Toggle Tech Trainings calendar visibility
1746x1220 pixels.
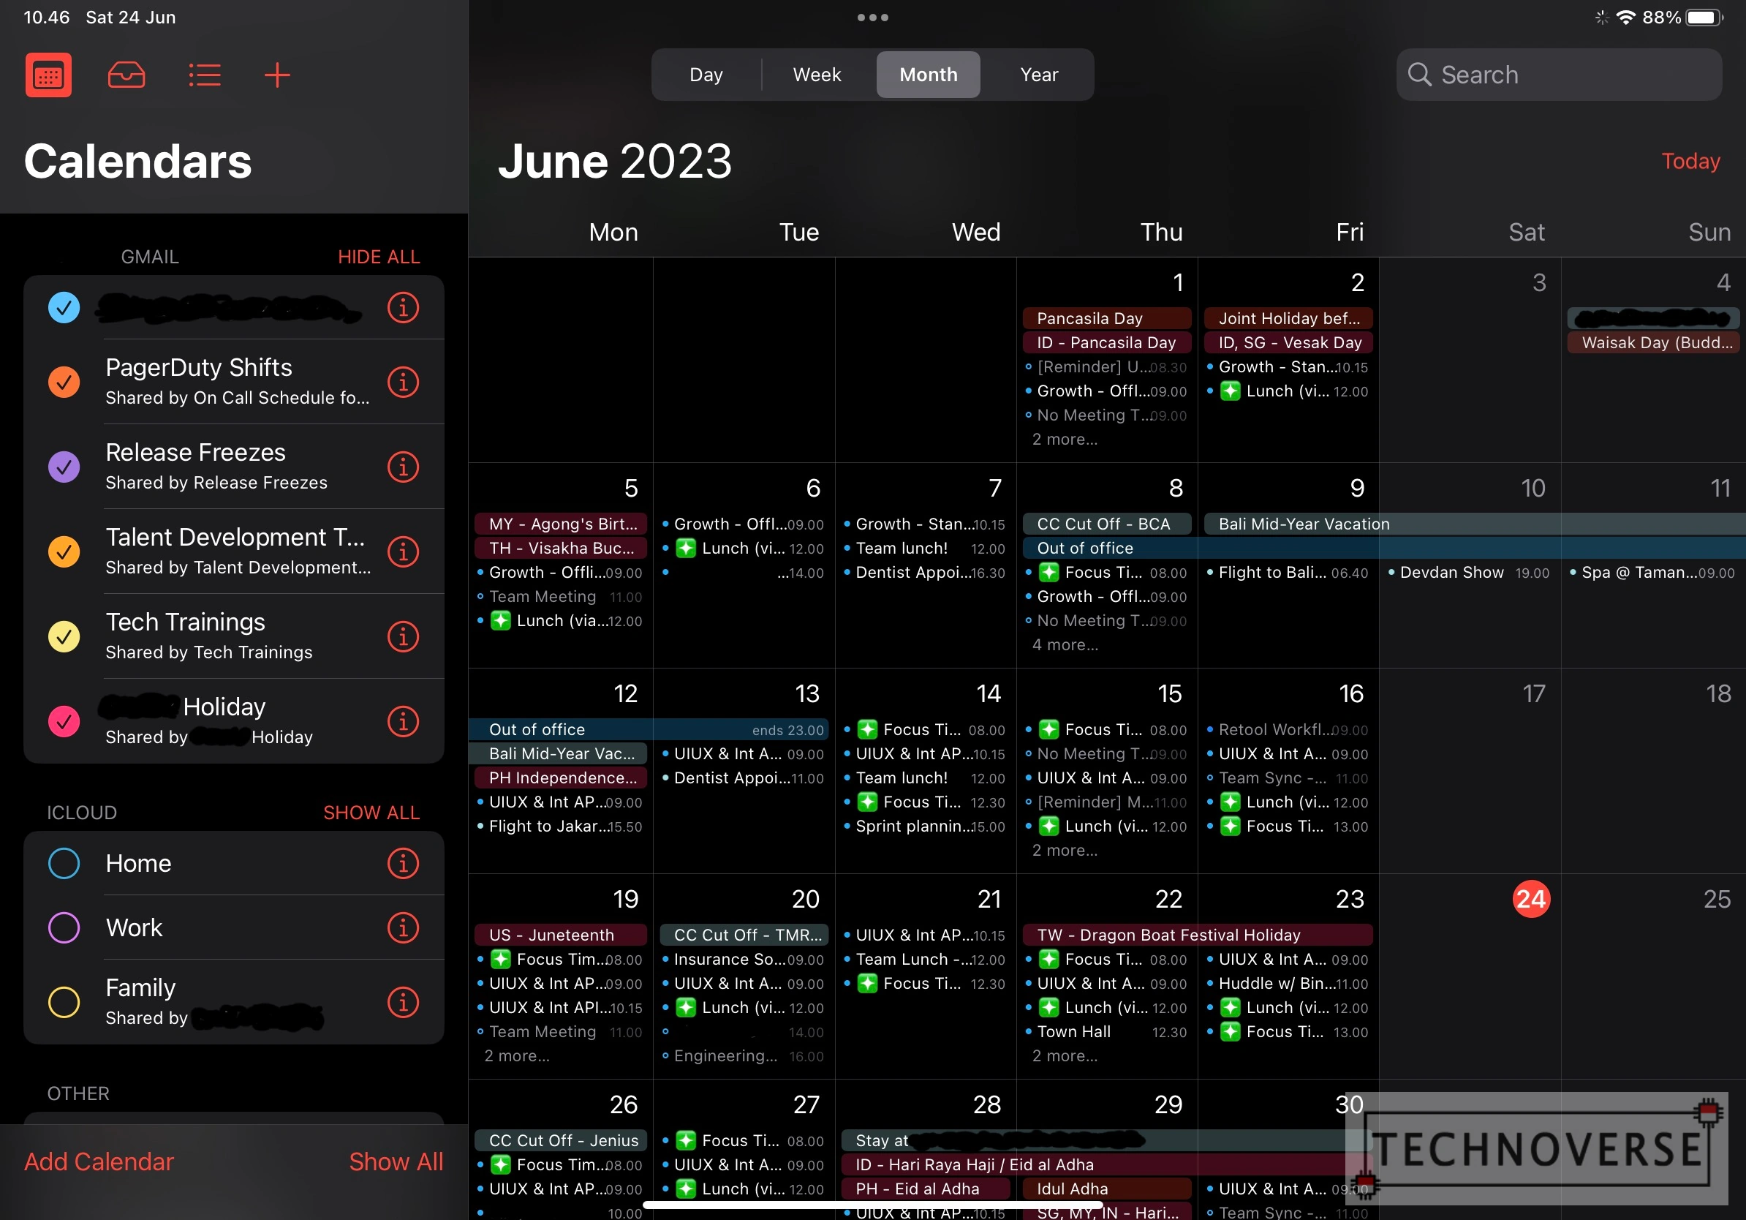(x=64, y=636)
